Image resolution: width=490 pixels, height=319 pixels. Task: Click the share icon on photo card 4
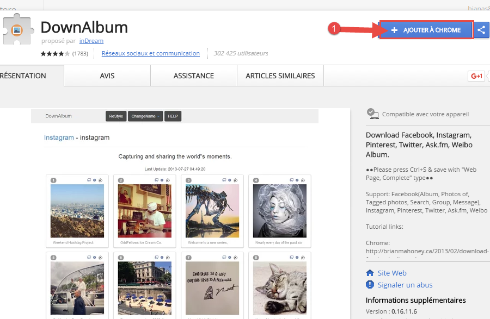(x=303, y=180)
